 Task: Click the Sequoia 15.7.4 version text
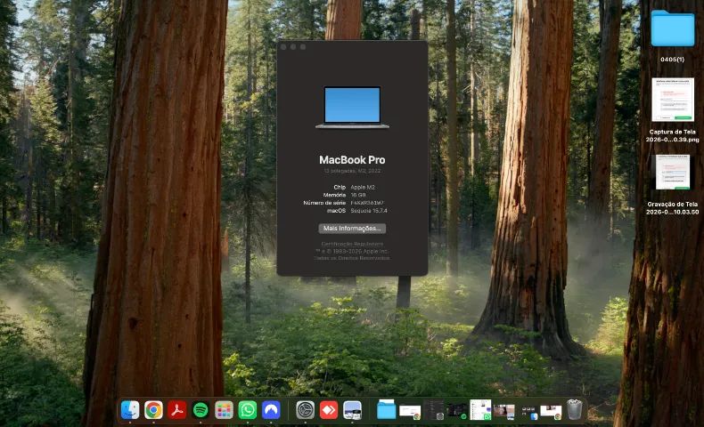click(x=369, y=211)
